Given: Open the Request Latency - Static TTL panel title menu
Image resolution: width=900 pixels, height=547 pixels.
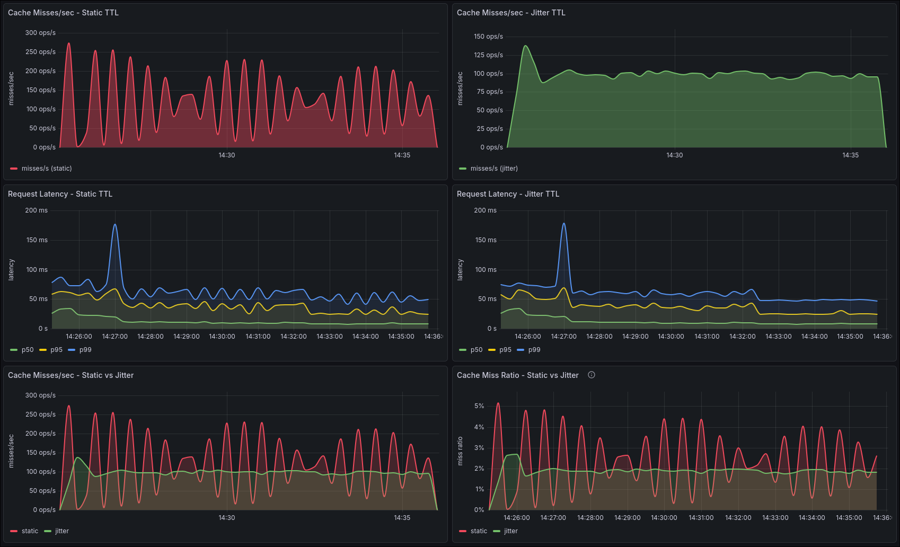Looking at the screenshot, I should click(x=60, y=194).
